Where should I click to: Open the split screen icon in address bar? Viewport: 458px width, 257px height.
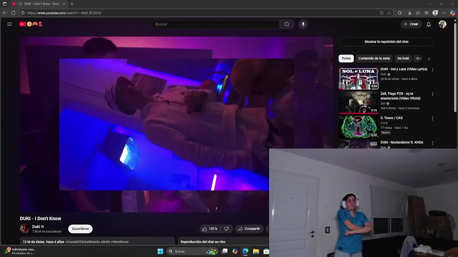click(x=382, y=13)
